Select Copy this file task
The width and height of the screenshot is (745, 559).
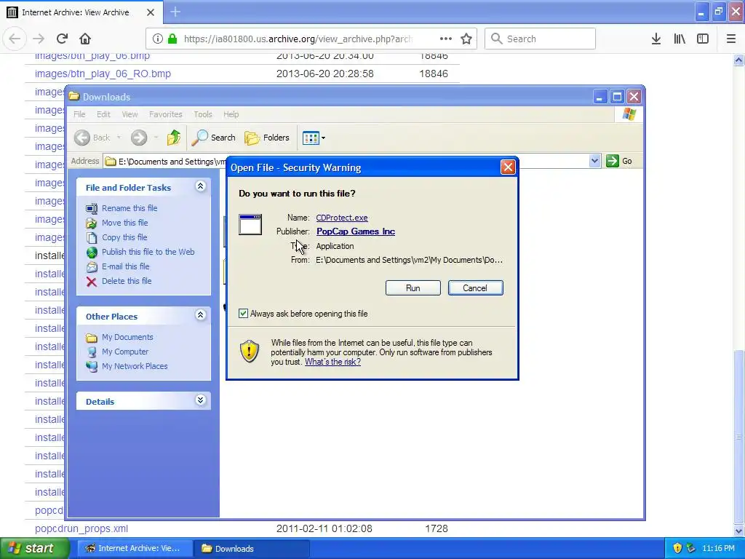pos(124,237)
